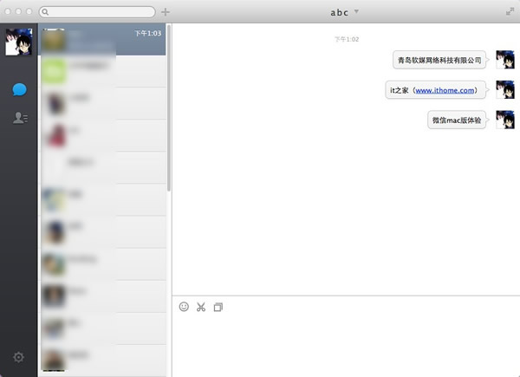
Task: Click my profile avatar in the sidebar
Action: [x=19, y=42]
